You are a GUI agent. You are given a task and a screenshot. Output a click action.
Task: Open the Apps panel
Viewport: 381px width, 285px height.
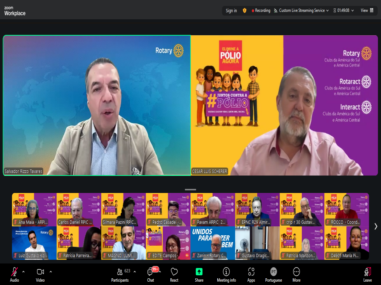(x=251, y=275)
